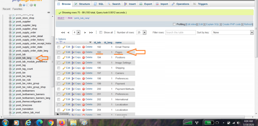Expand the + Options link
Image resolution: width=258 pixels, height=126 pixels.
[61, 39]
